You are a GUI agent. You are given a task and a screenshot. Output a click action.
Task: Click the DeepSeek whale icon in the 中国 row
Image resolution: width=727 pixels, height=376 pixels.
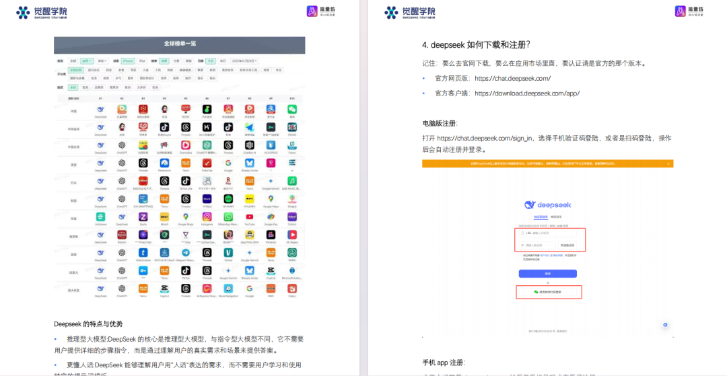(100, 109)
